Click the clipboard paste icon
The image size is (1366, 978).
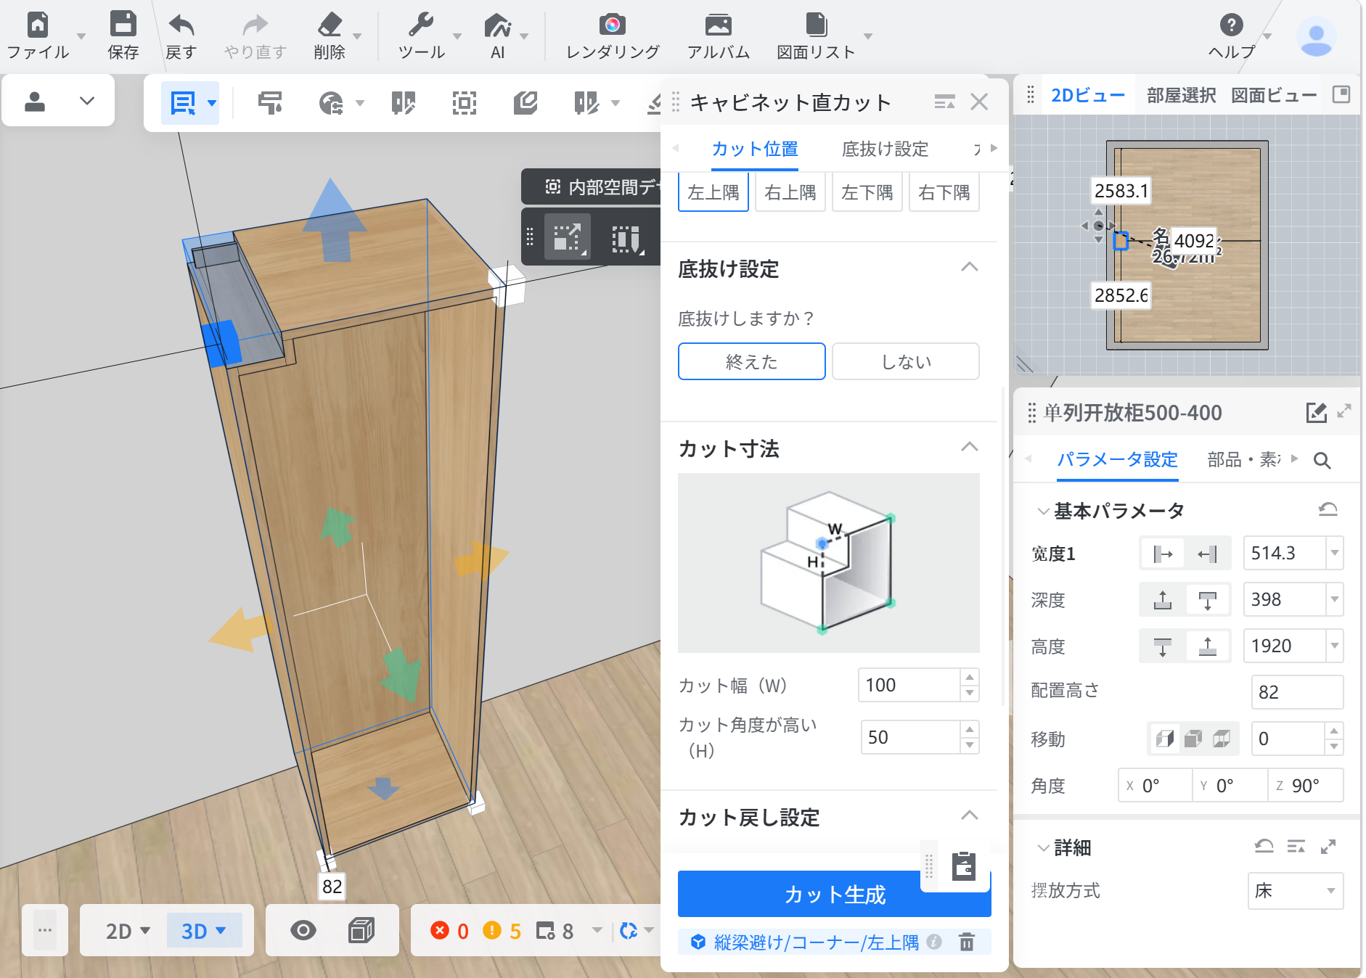pos(963,866)
